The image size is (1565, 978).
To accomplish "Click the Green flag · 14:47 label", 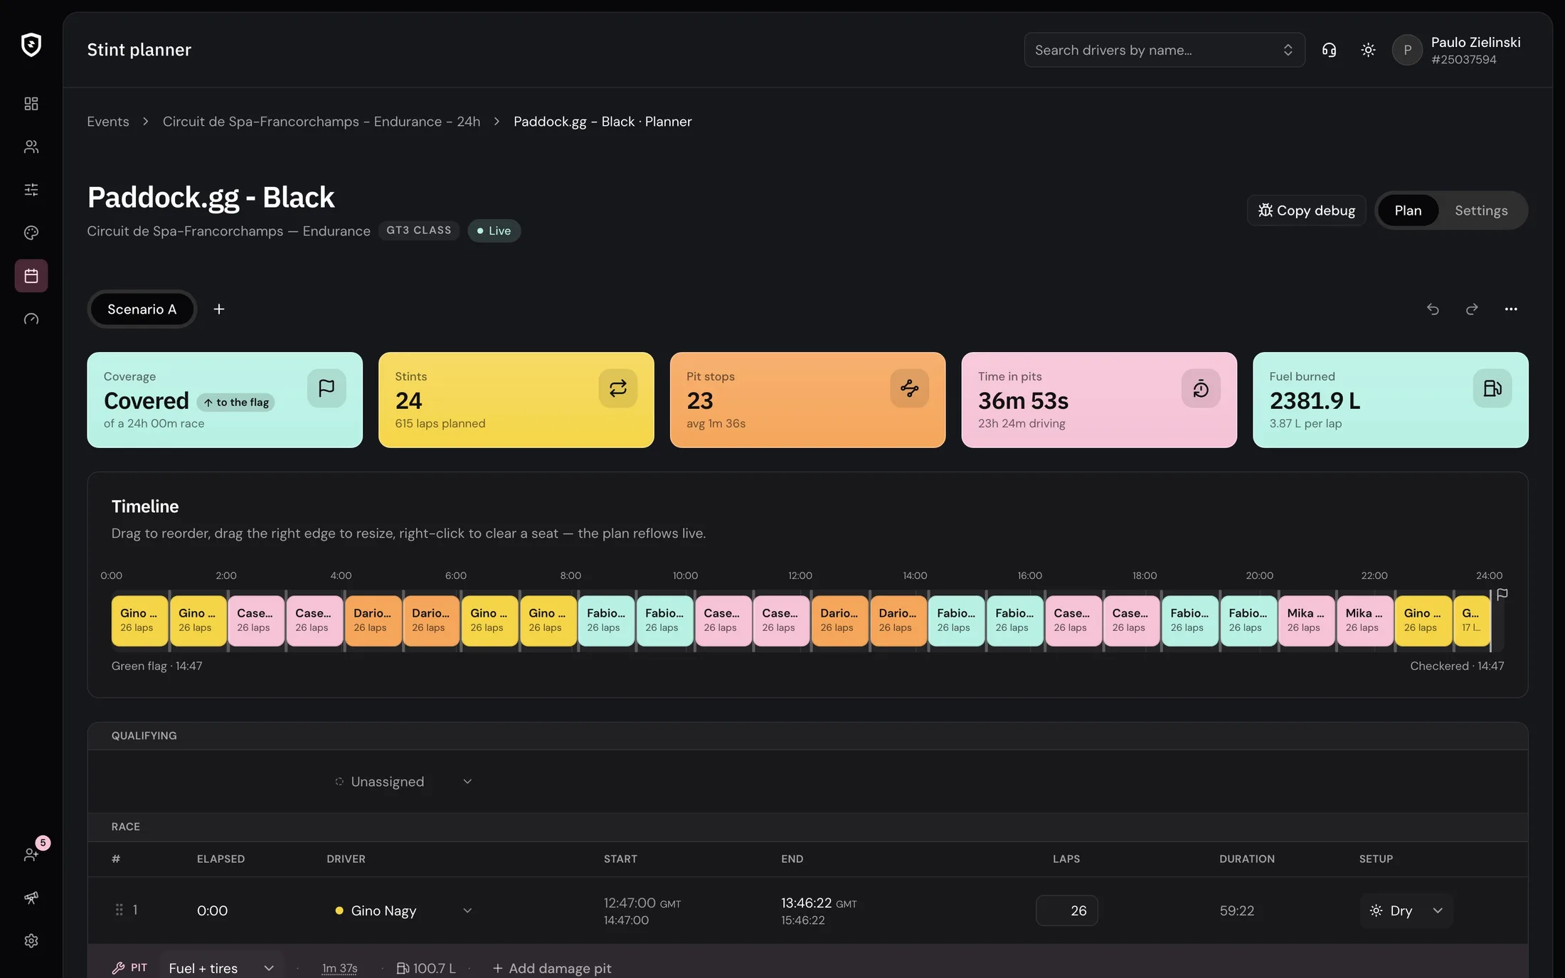I will tap(156, 666).
